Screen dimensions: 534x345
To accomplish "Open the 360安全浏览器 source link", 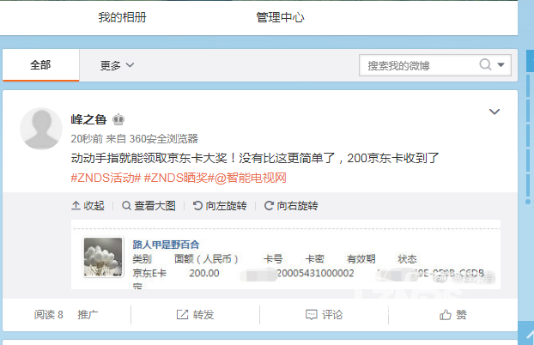I will click(163, 139).
